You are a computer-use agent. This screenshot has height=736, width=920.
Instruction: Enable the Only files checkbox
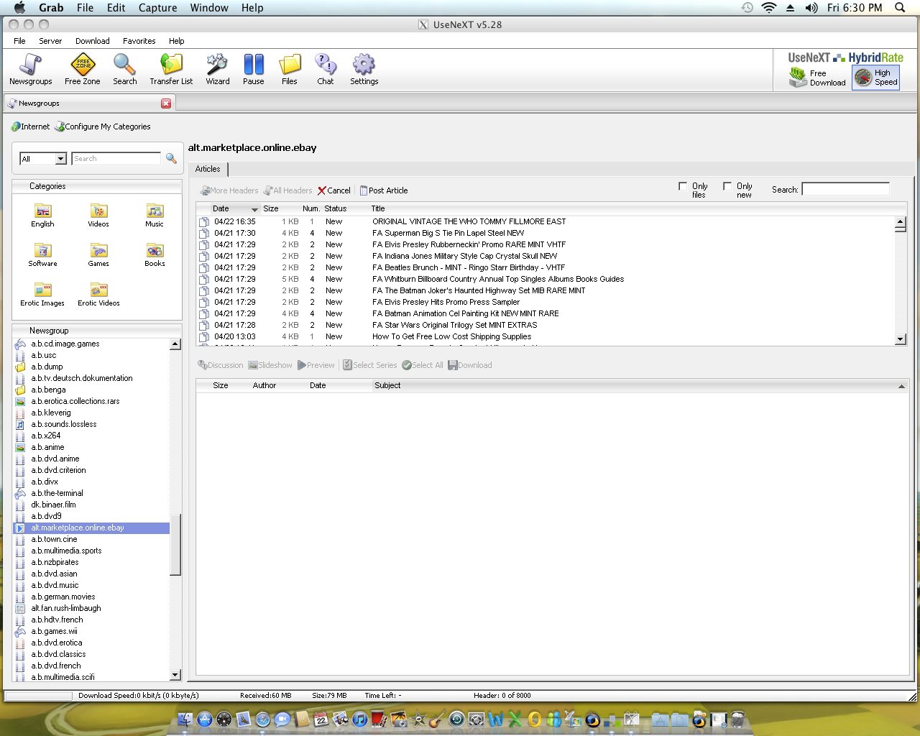coord(683,186)
